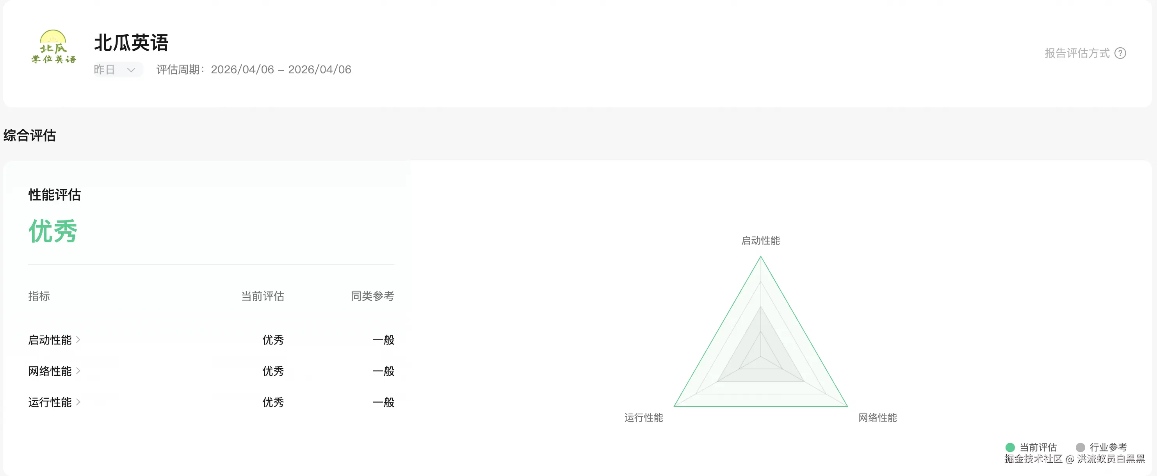Click the 当前评估 legend label
Viewport: 1157px width, 476px height.
pos(1038,447)
